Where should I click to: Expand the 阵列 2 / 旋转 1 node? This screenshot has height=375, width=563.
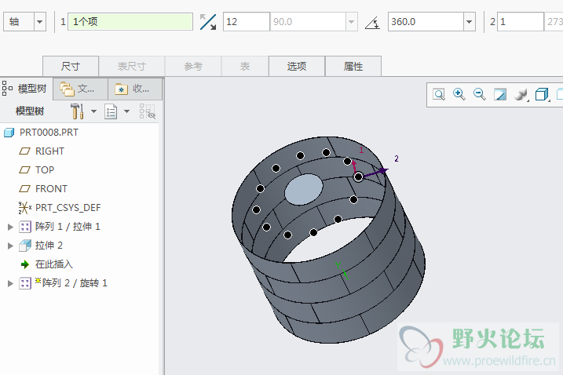pyautogui.click(x=10, y=283)
